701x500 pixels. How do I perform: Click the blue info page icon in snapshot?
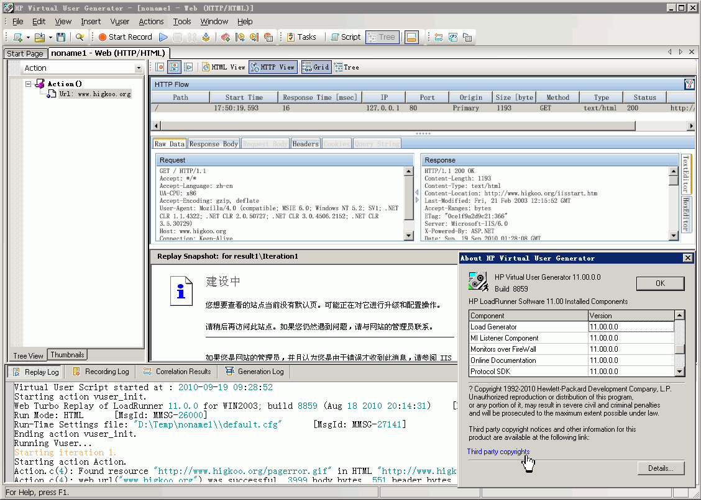pos(181,291)
